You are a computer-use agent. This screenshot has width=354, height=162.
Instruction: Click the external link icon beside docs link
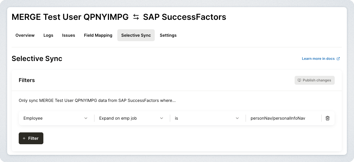click(338, 59)
